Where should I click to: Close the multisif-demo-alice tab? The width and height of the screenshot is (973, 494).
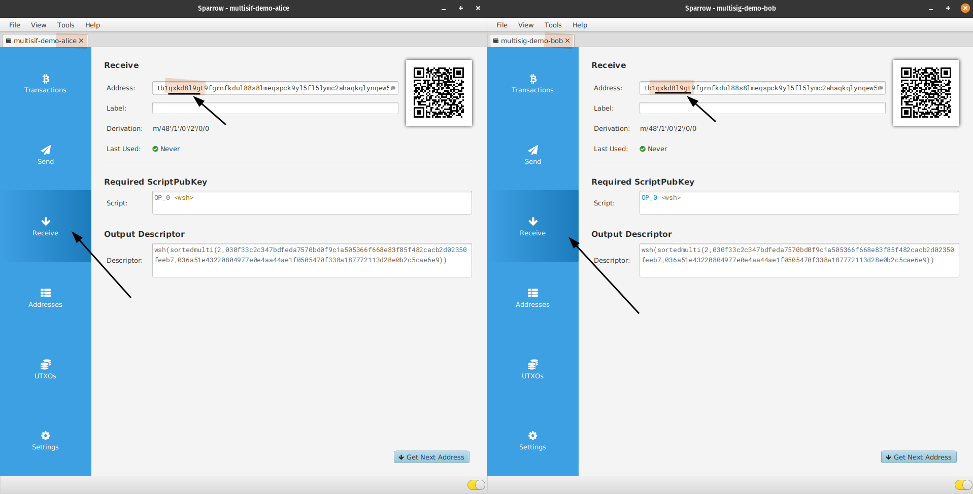81,41
